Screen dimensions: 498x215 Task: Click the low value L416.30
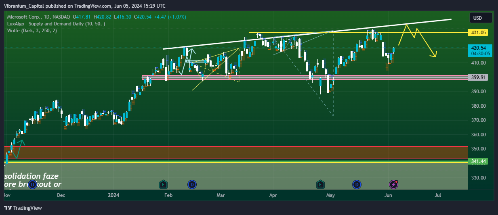123,17
